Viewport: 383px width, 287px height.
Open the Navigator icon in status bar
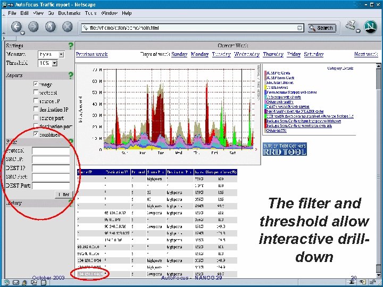pyautogui.click(x=6, y=282)
